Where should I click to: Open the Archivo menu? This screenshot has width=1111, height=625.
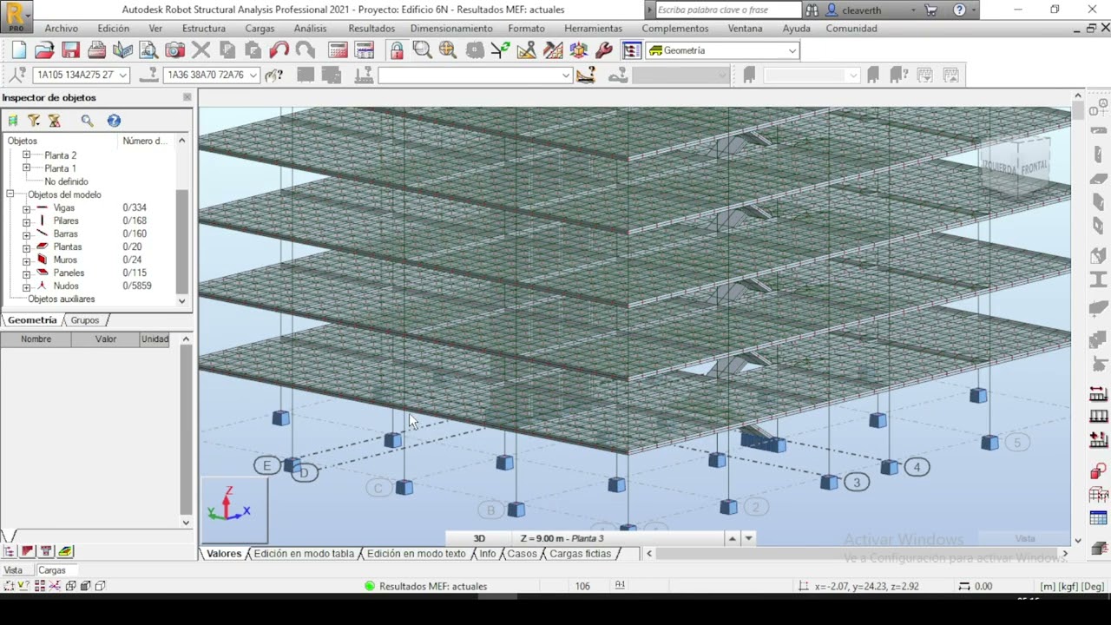61,29
